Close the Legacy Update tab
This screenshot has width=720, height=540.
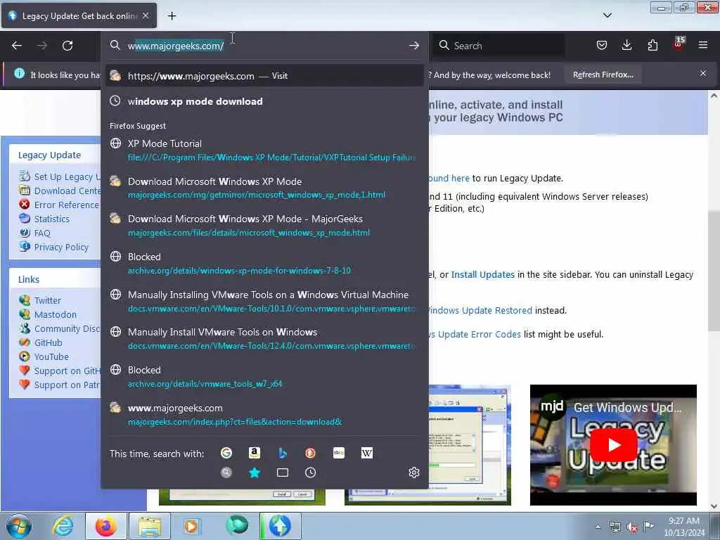click(146, 15)
